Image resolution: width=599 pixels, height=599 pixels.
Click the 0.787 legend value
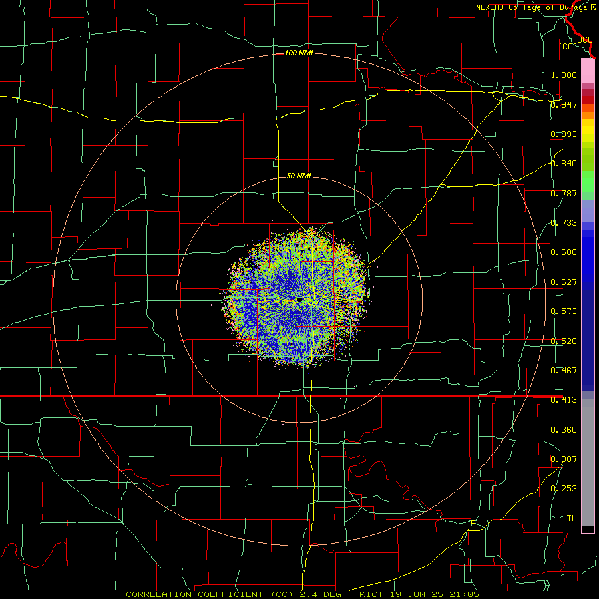564,193
